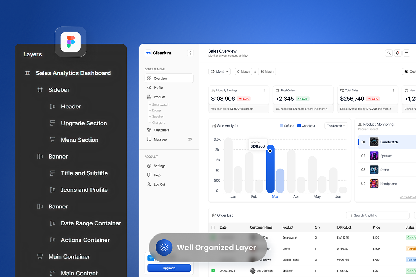Open the Month period dropdown
This screenshot has width=416, height=277.
tap(220, 72)
